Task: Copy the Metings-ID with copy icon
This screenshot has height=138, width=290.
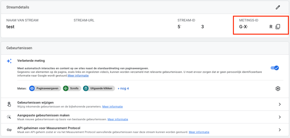Action: coord(278,27)
